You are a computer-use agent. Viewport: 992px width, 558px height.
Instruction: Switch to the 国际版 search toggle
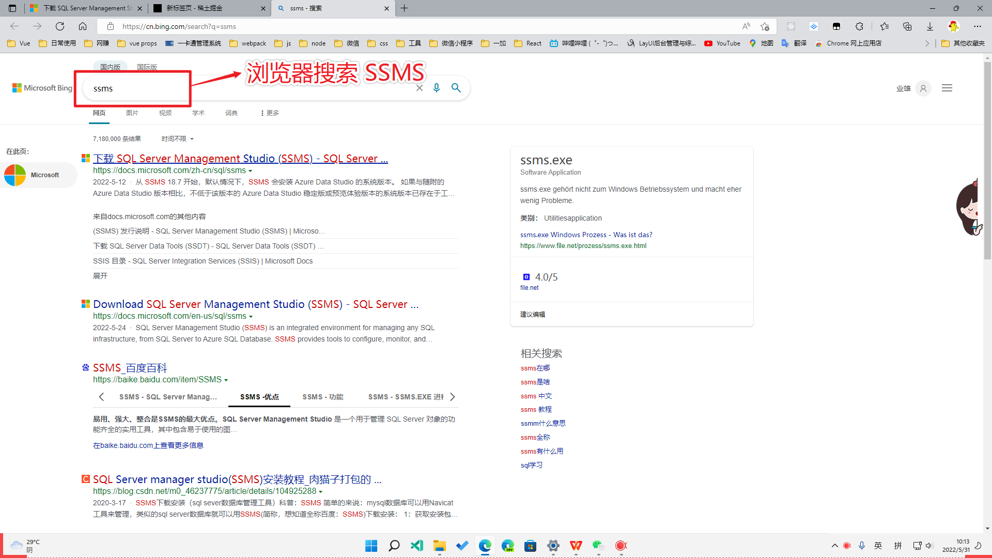pos(147,67)
